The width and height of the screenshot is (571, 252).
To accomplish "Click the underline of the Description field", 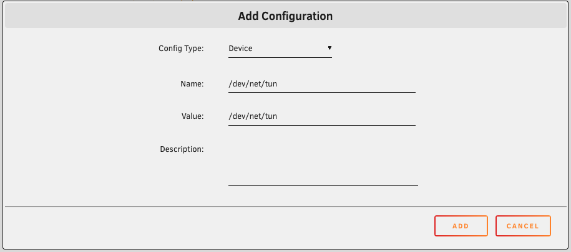I will click(x=323, y=184).
